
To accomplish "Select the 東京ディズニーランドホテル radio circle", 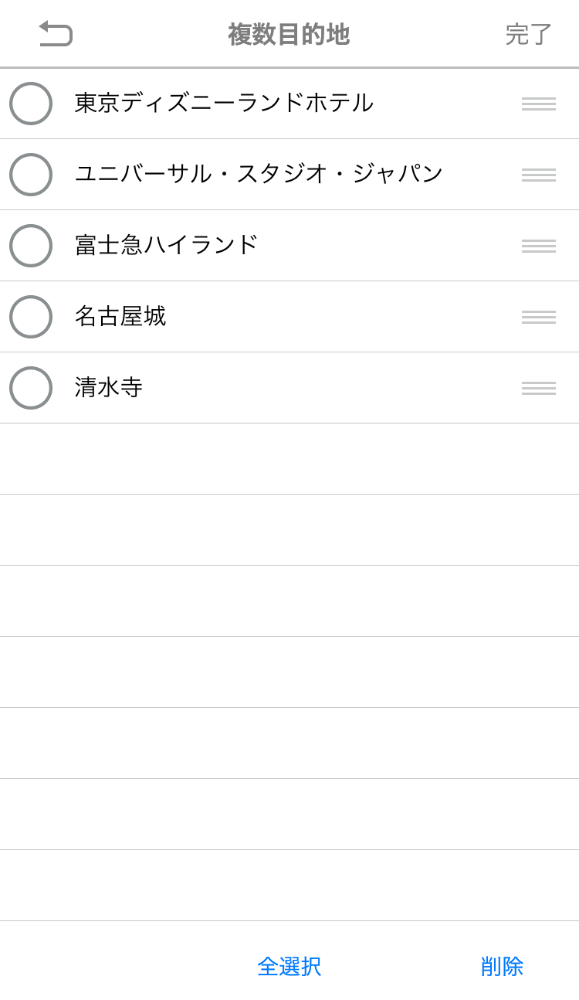I will click(x=31, y=104).
